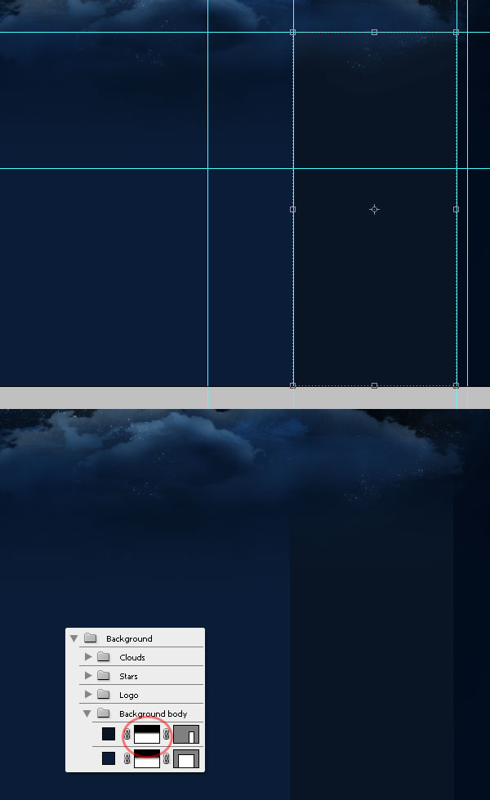Screen dimensions: 490x800
Task: Click the top-right transform handle
Action: coord(457,32)
